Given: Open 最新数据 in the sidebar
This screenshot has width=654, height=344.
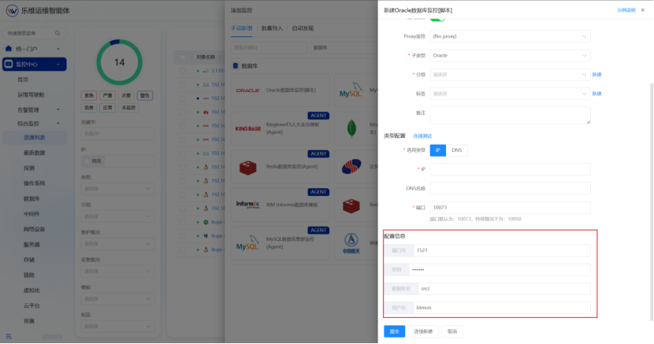Looking at the screenshot, I should (x=34, y=153).
